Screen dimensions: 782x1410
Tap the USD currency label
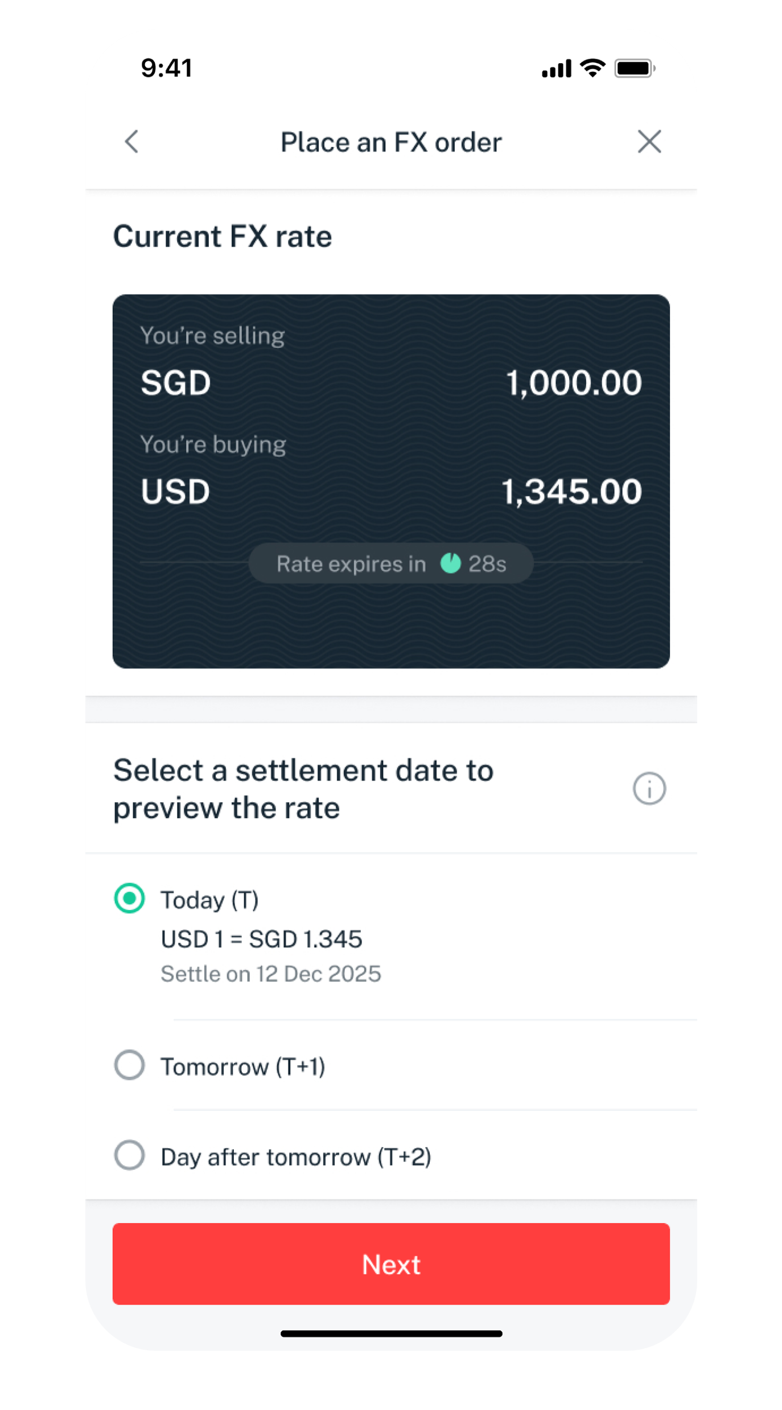[x=176, y=491]
